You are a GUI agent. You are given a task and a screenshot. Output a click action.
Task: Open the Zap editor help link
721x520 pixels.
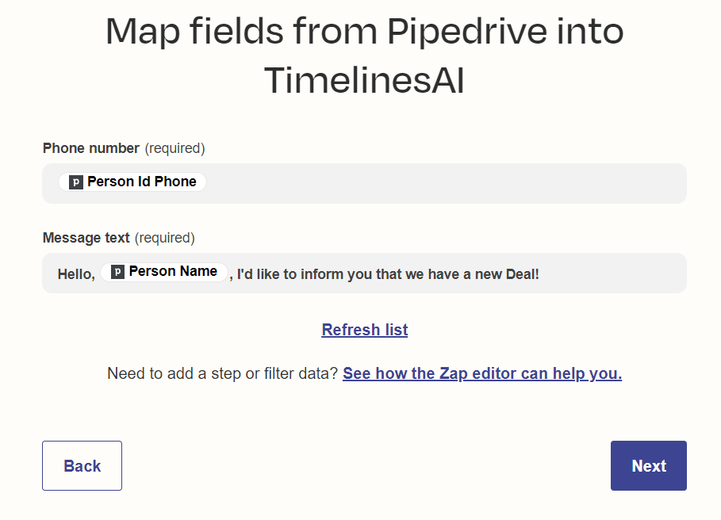point(481,373)
